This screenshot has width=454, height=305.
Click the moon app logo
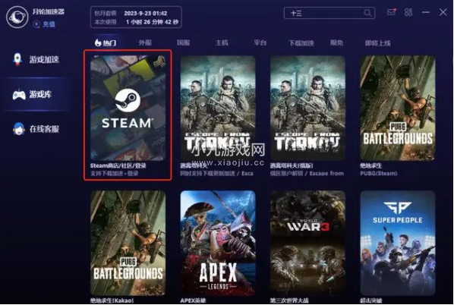coord(17,17)
